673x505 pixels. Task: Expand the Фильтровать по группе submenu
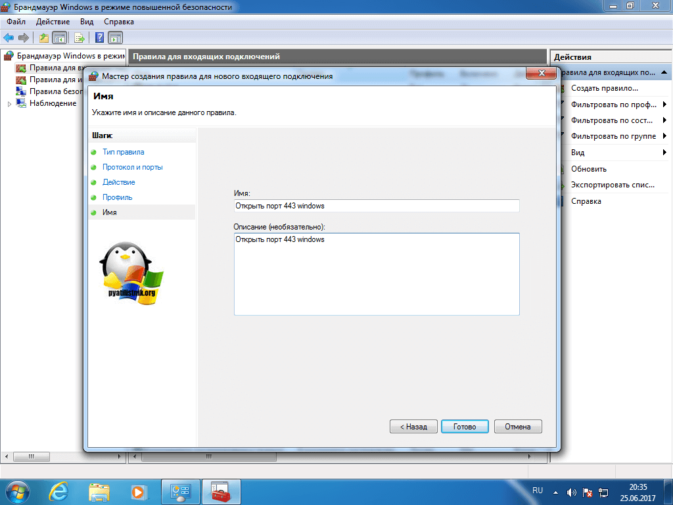pyautogui.click(x=664, y=137)
